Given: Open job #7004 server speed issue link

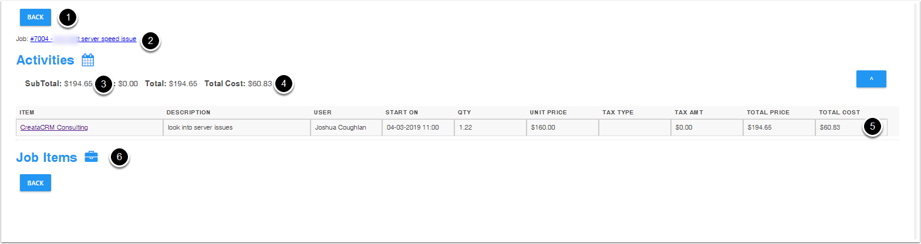Looking at the screenshot, I should 83,39.
